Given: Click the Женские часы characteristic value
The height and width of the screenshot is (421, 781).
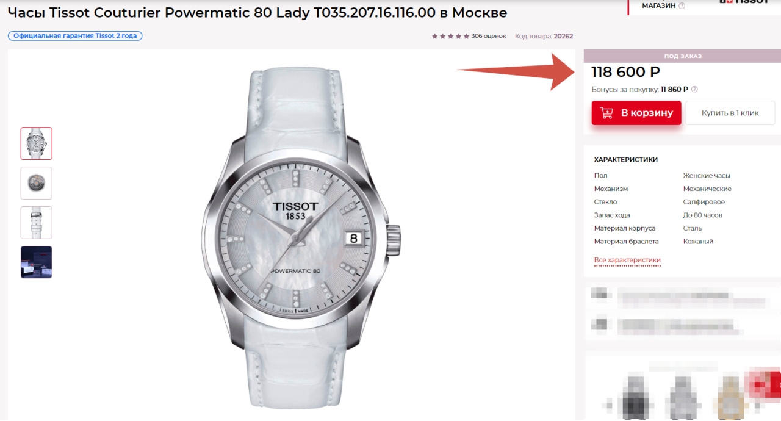Looking at the screenshot, I should (707, 175).
